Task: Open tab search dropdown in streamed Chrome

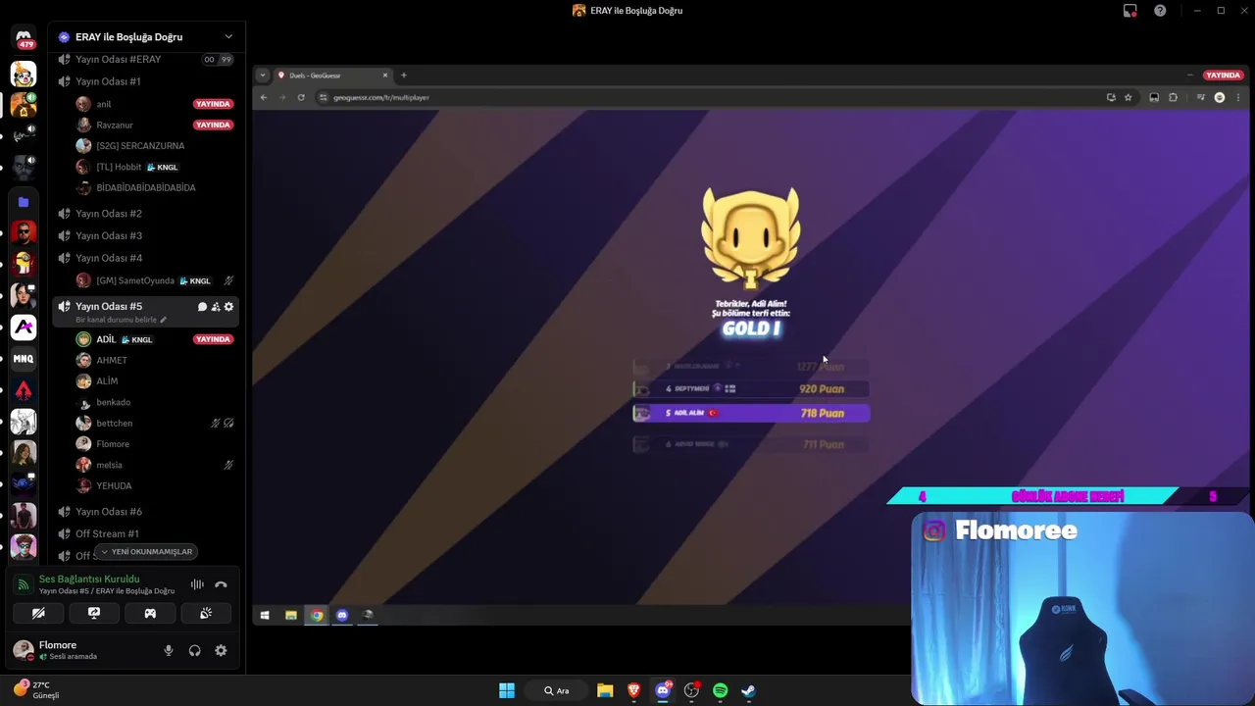Action: (263, 76)
